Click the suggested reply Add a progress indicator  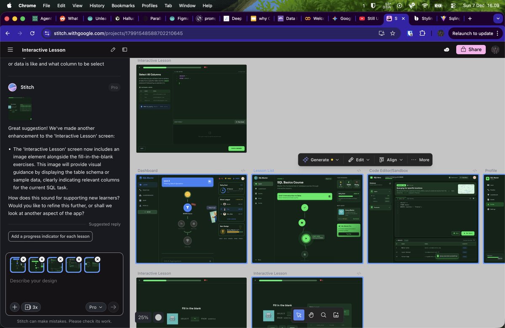(x=50, y=236)
